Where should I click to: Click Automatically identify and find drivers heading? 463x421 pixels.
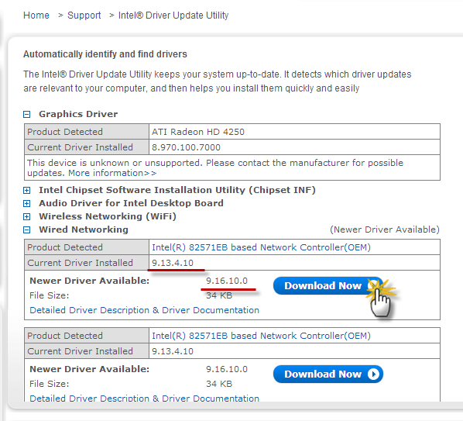[105, 54]
